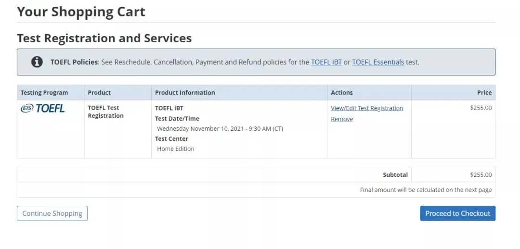The height and width of the screenshot is (249, 520).
Task: Click the $255.00 item price
Action: click(481, 108)
